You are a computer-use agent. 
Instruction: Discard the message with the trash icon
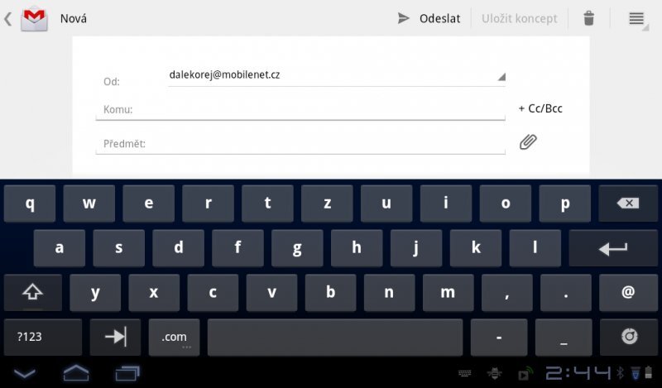(x=588, y=18)
